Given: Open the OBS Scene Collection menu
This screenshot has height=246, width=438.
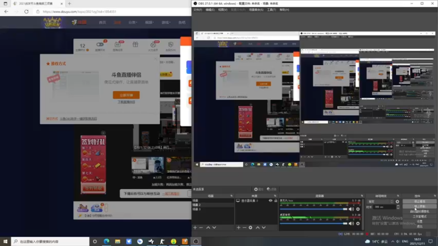Looking at the screenshot, I should point(256,10).
